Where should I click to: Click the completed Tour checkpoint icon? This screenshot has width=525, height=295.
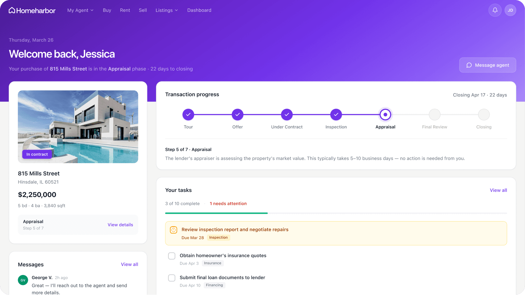[x=188, y=114]
